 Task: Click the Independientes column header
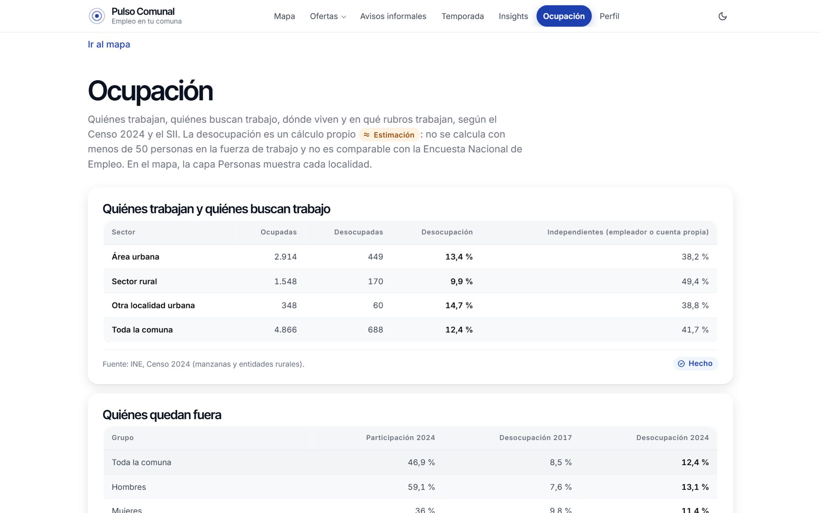pyautogui.click(x=628, y=232)
